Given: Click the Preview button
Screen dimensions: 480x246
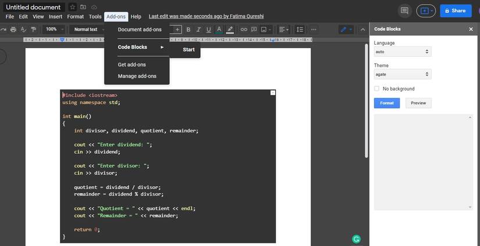Looking at the screenshot, I should [x=418, y=103].
